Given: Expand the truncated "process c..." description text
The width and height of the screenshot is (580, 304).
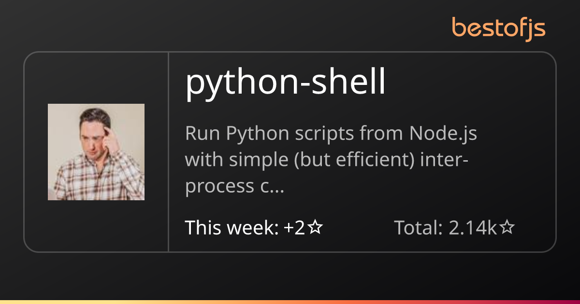Looking at the screenshot, I should click(234, 186).
